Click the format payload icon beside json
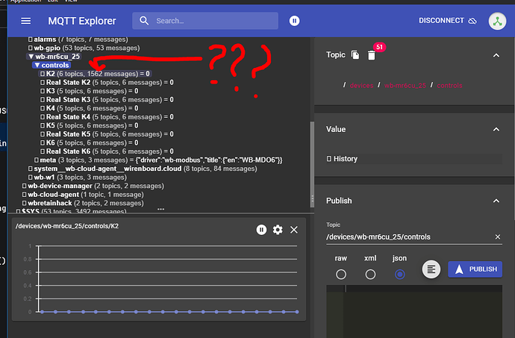This screenshot has width=515, height=338. click(x=430, y=269)
